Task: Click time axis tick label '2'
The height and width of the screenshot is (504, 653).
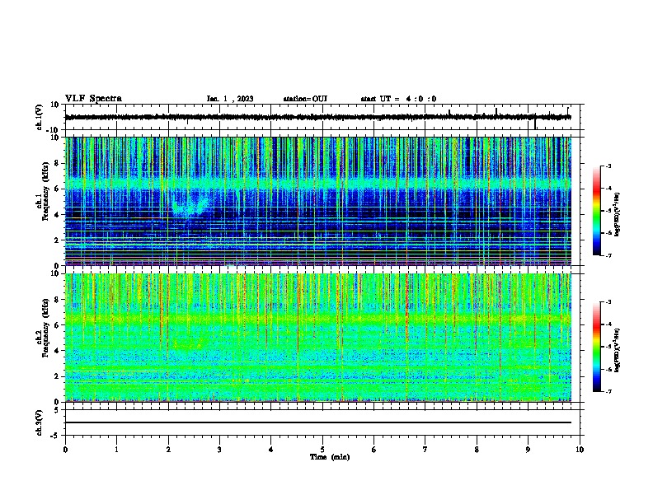Action: click(168, 450)
